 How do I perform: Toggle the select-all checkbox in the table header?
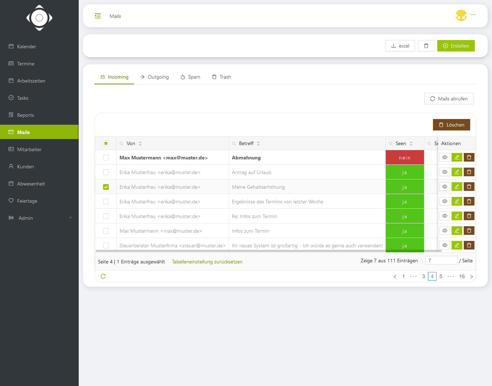point(106,144)
